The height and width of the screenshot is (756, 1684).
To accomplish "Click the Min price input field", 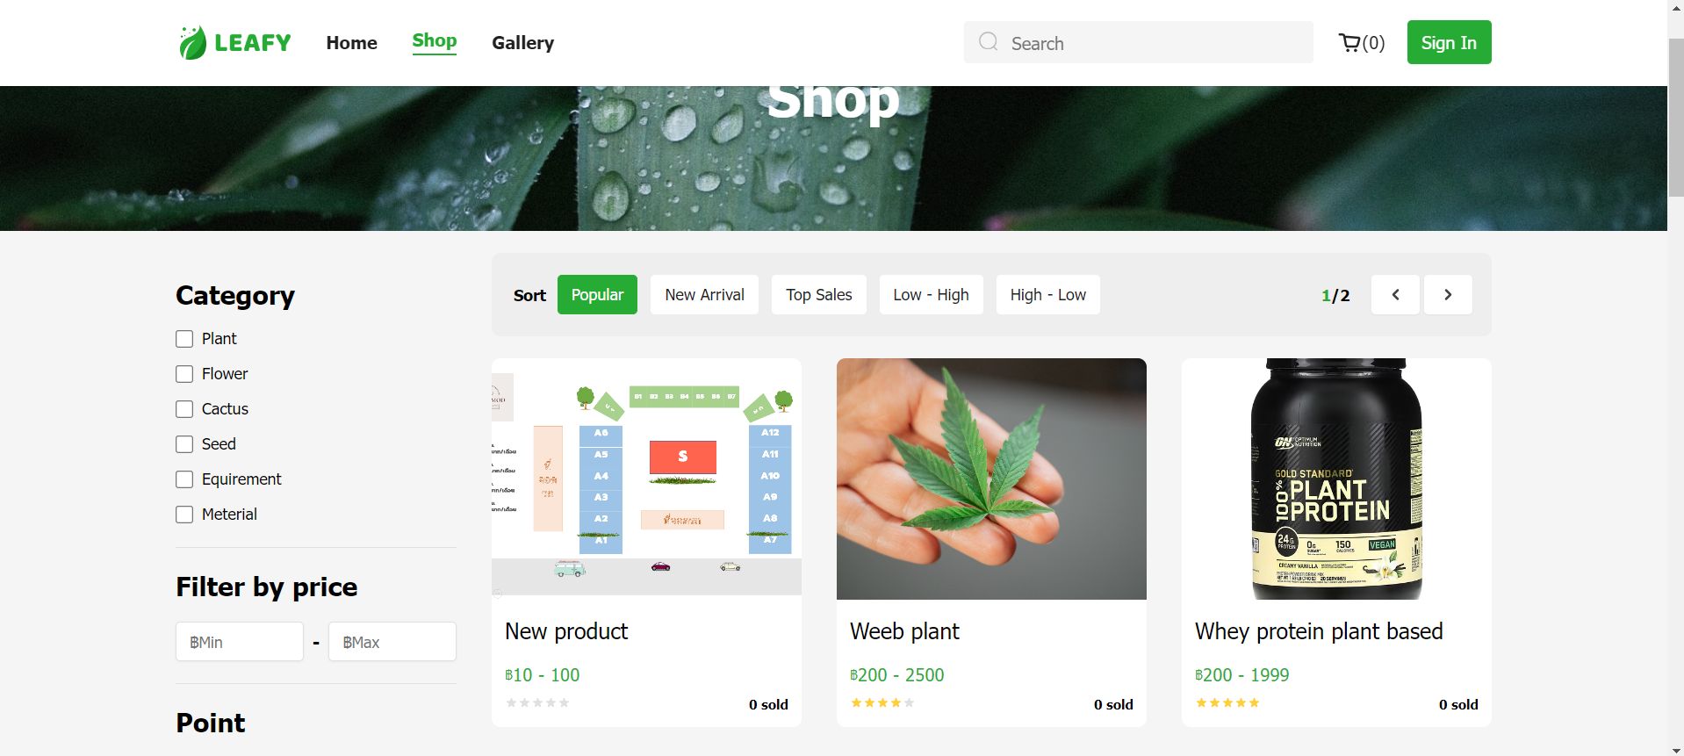I will 240,642.
